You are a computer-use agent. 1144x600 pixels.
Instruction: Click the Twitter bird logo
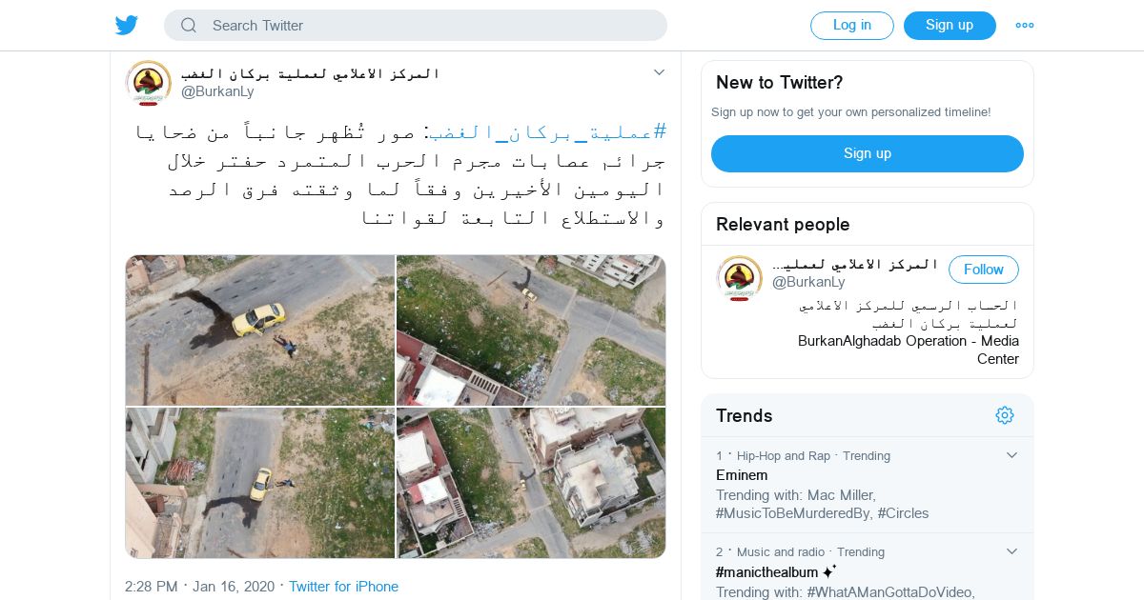127,25
